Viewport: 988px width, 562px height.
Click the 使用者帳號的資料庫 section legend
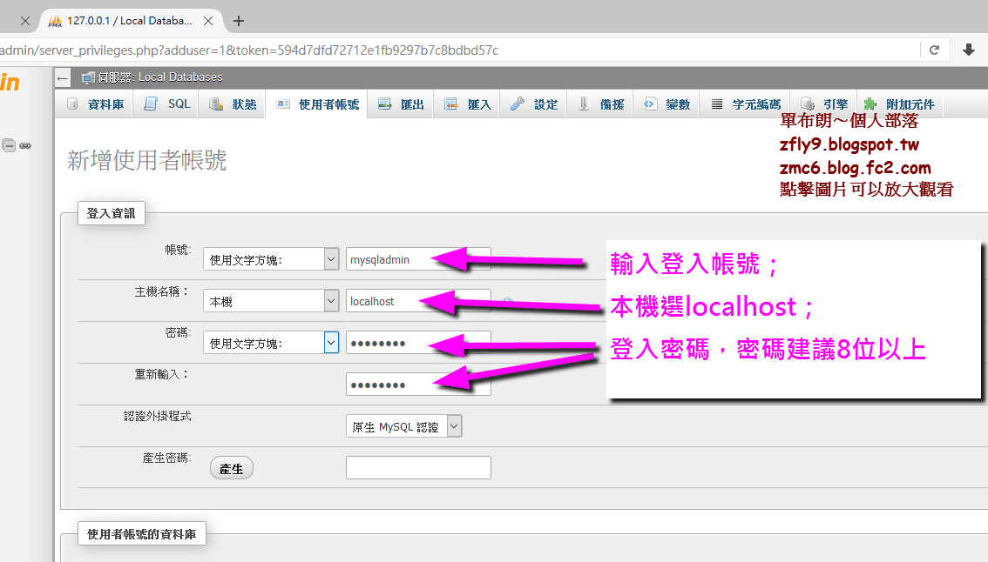coord(142,533)
